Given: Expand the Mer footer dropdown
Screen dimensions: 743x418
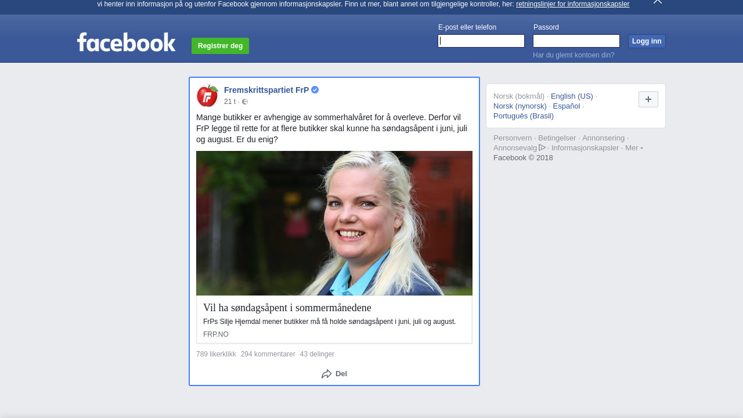Looking at the screenshot, I should point(634,148).
